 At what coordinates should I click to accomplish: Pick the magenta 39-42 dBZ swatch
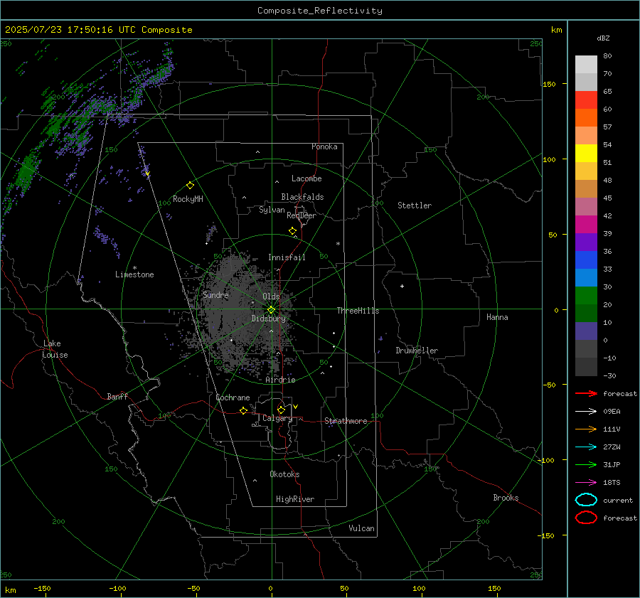coord(586,225)
